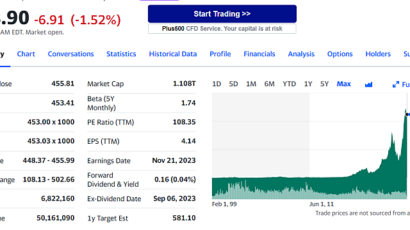The image size is (410, 230).
Task: Open the Financials tab
Action: pos(259,54)
